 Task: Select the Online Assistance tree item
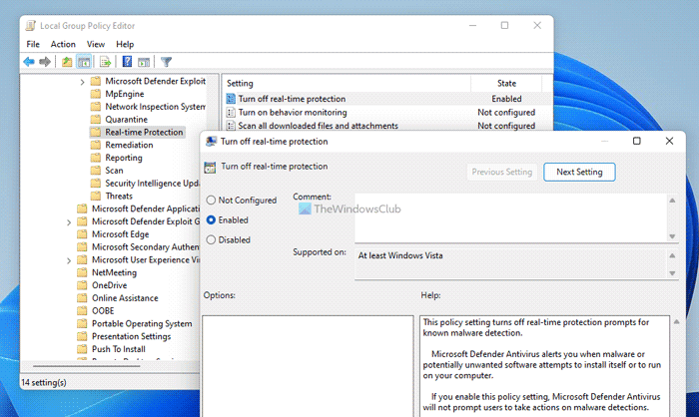point(125,298)
